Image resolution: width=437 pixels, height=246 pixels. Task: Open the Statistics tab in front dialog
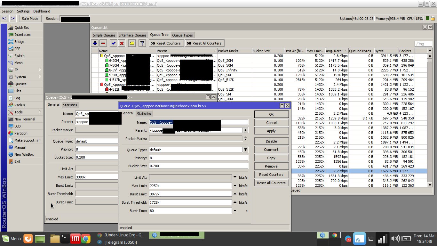point(144,113)
